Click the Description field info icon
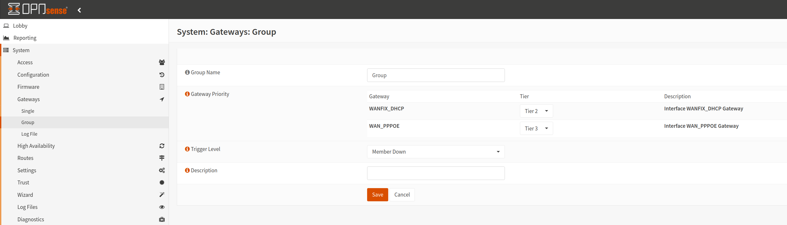Image resolution: width=787 pixels, height=225 pixels. pos(187,170)
